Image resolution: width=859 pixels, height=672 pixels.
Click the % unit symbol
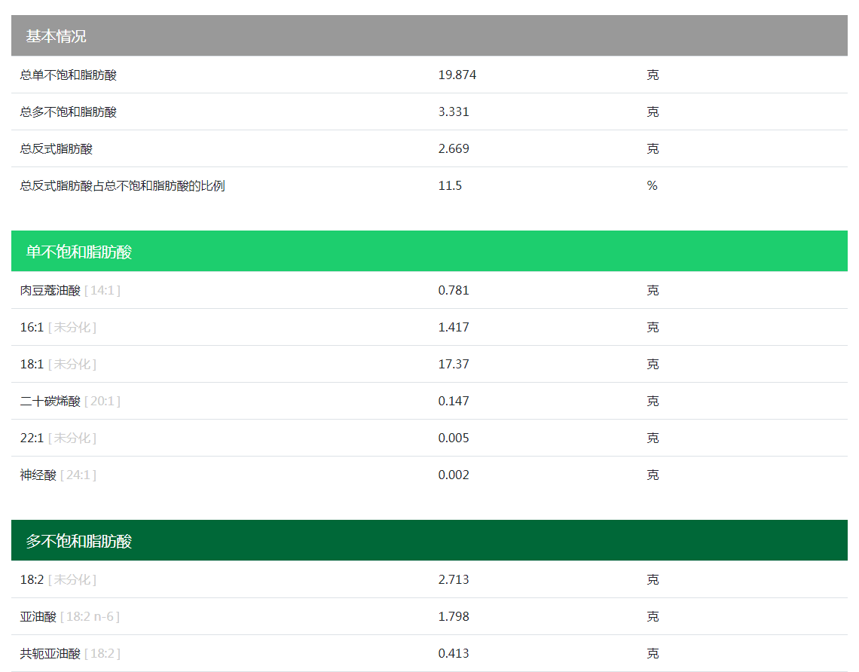click(x=652, y=186)
